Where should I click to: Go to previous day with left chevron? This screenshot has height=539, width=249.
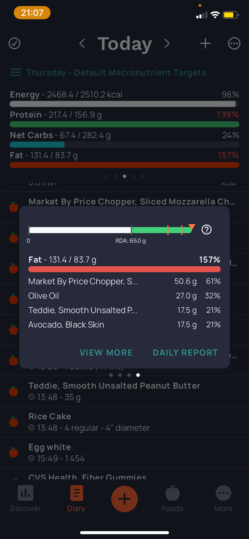[x=82, y=43]
